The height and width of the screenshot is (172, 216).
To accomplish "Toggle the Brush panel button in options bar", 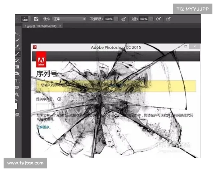I will (x=36, y=19).
